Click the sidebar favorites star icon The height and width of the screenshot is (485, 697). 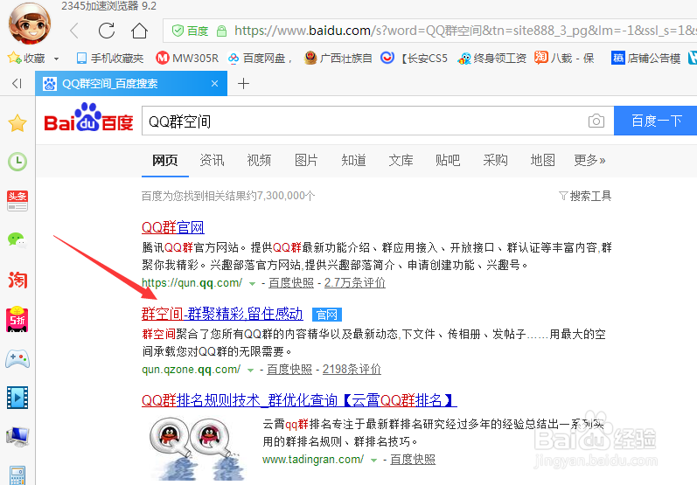17,123
